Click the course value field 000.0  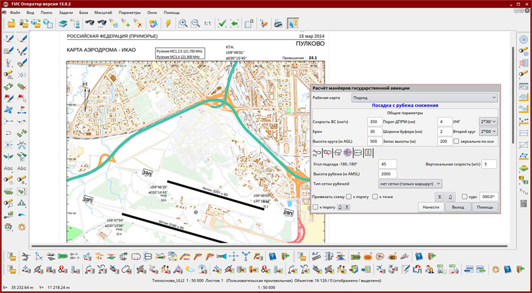489,197
